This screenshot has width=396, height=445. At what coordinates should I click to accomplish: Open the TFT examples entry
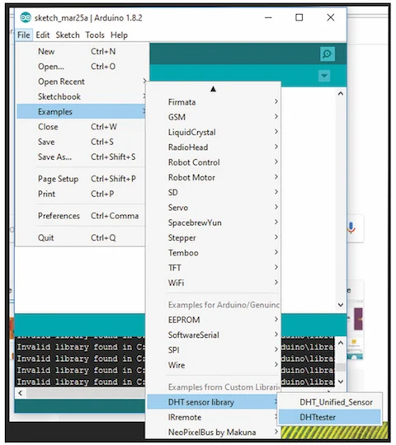pyautogui.click(x=214, y=267)
